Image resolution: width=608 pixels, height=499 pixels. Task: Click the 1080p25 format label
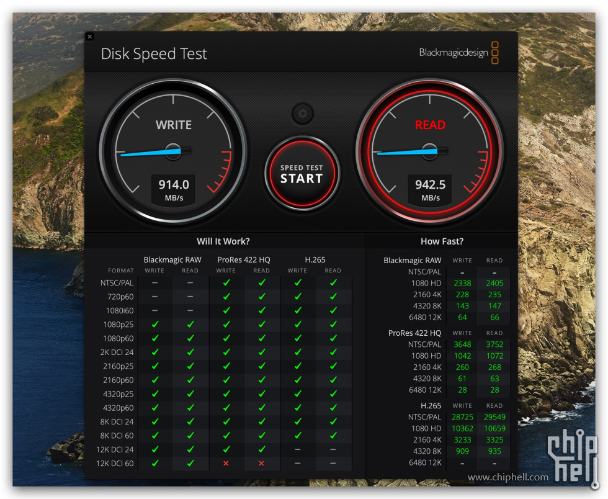click(118, 325)
